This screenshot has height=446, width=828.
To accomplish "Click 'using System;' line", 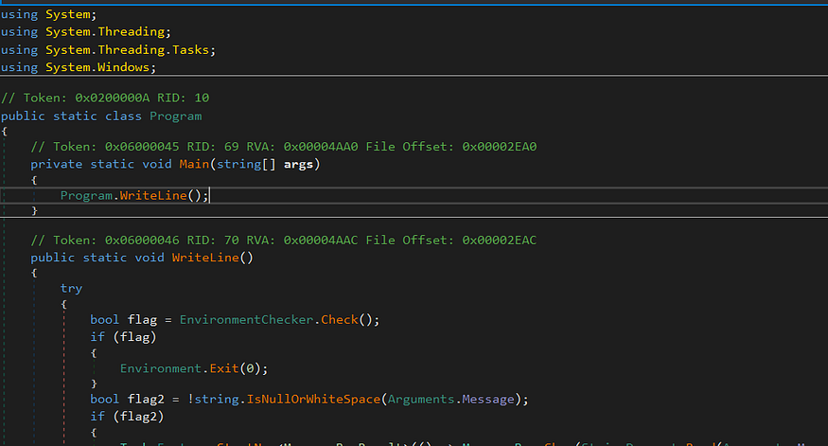I will (48, 14).
